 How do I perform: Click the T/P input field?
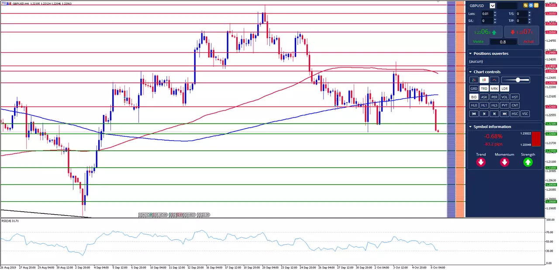[x=522, y=20]
